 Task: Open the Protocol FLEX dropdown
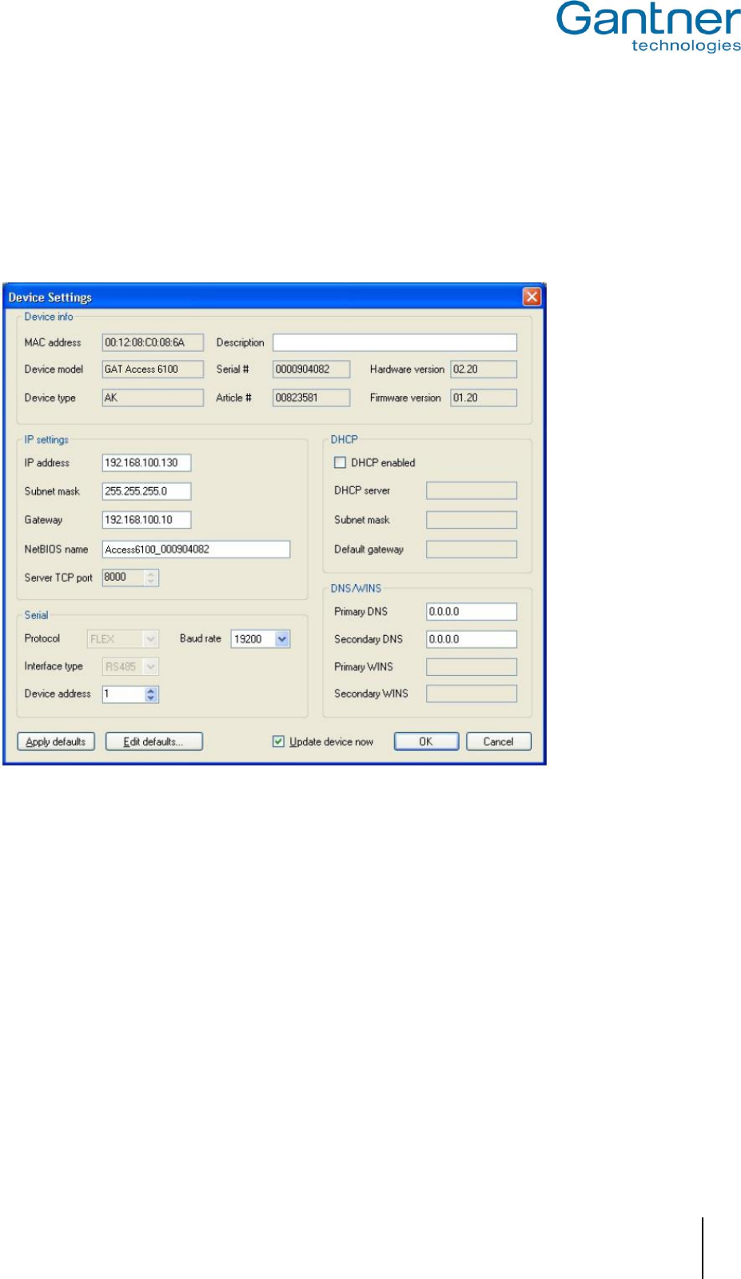(x=150, y=639)
